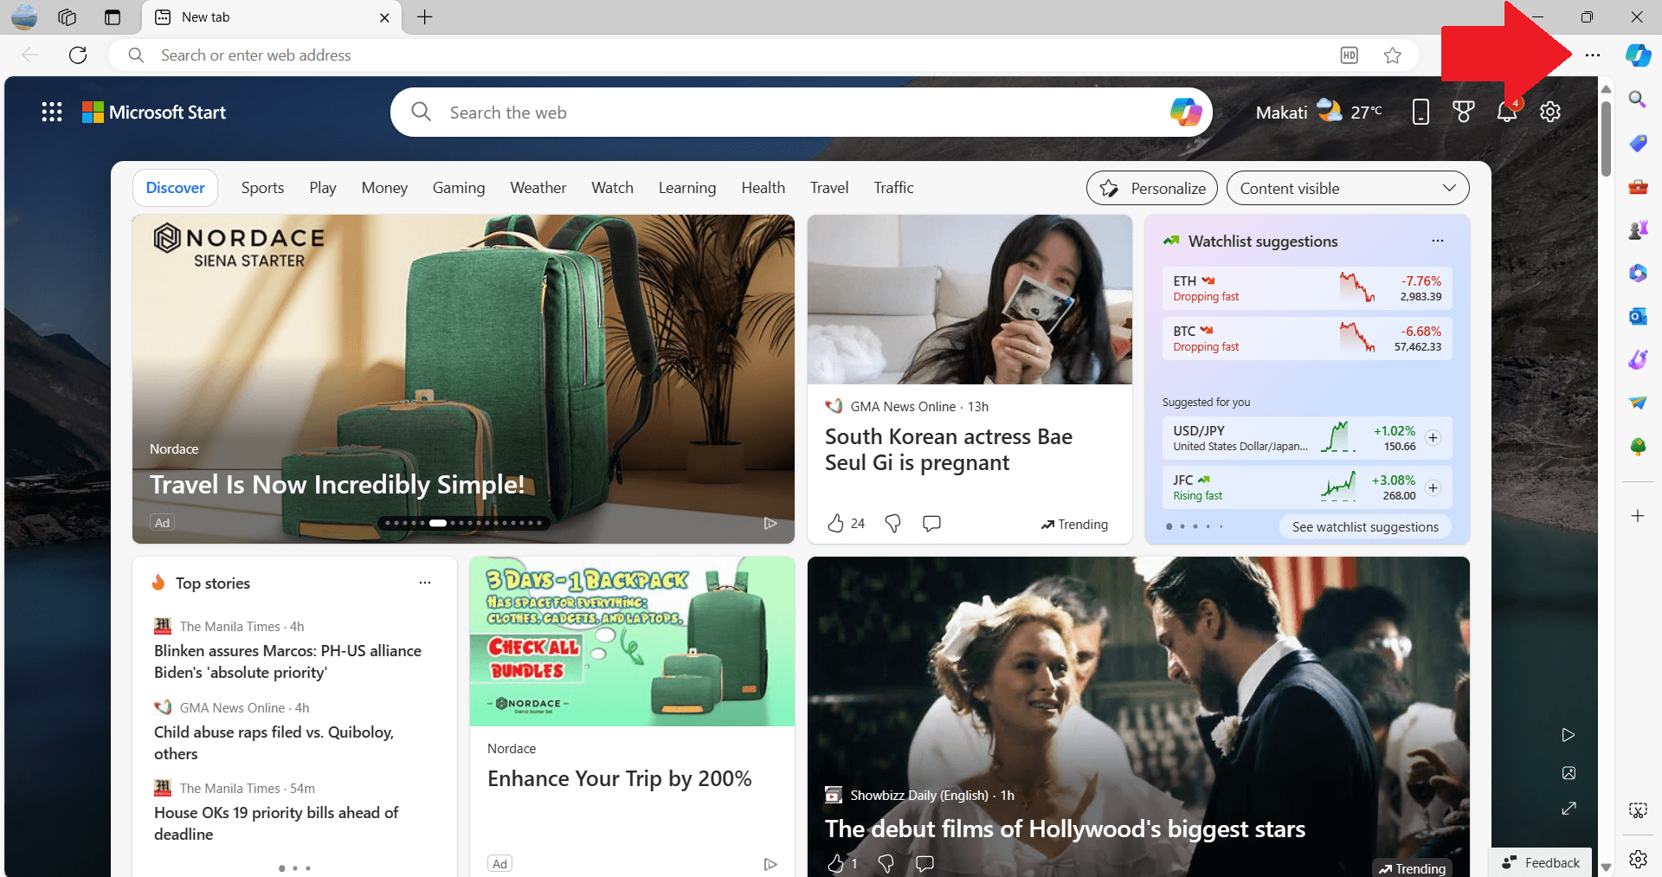
Task: Add JFC to watchlist
Action: click(1433, 488)
